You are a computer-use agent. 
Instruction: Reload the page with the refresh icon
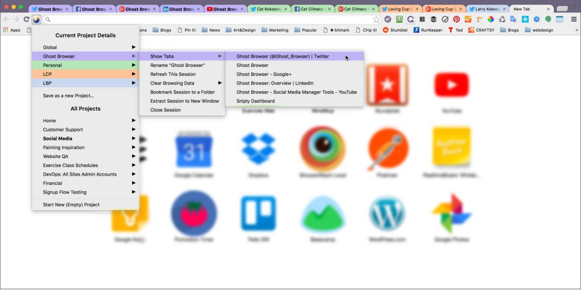click(x=26, y=19)
